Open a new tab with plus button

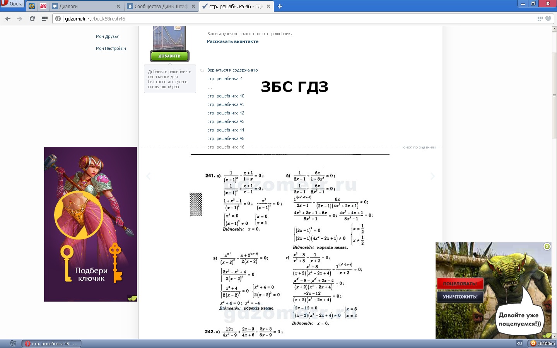point(280,6)
